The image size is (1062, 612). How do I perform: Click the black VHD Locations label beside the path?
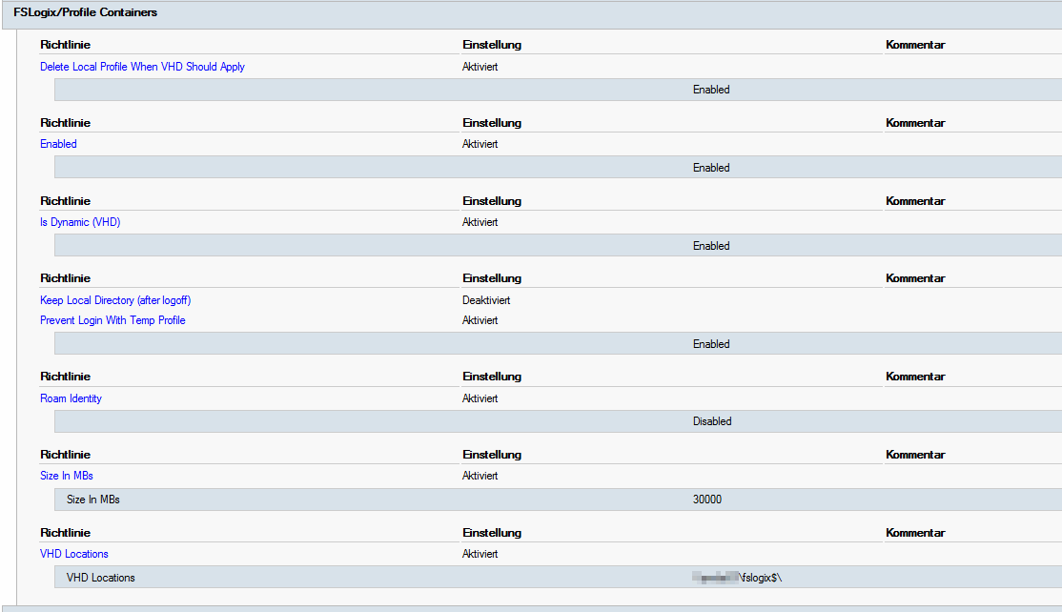coord(101,578)
